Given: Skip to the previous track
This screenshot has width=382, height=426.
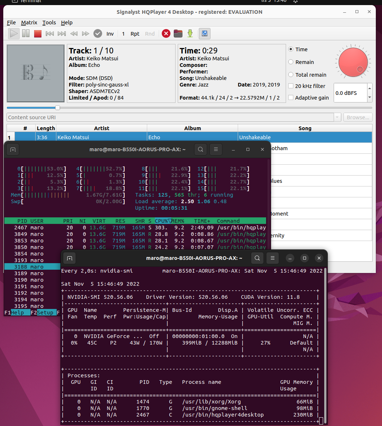Looking at the screenshot, I should (x=50, y=34).
